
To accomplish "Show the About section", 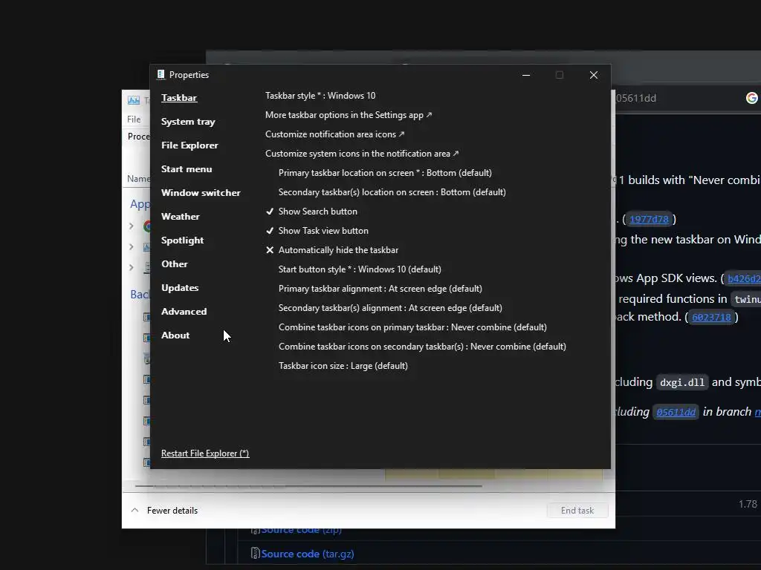I will [x=175, y=335].
